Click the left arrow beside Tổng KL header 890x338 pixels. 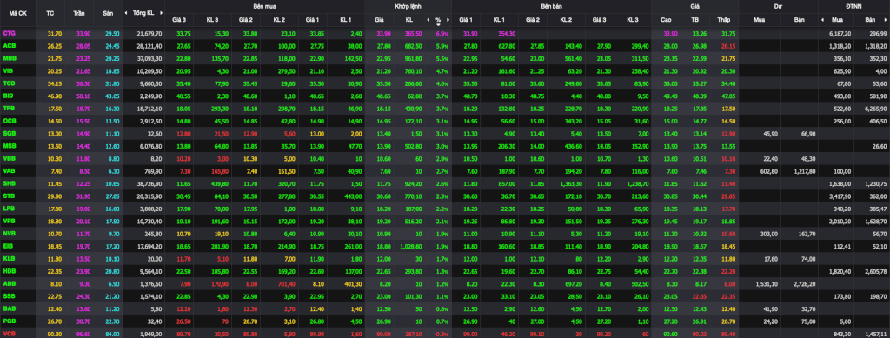(x=127, y=12)
